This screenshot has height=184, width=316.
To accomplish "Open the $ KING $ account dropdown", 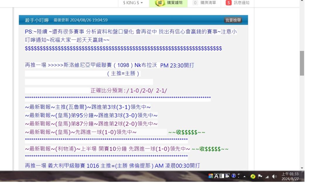I will 133,3.
